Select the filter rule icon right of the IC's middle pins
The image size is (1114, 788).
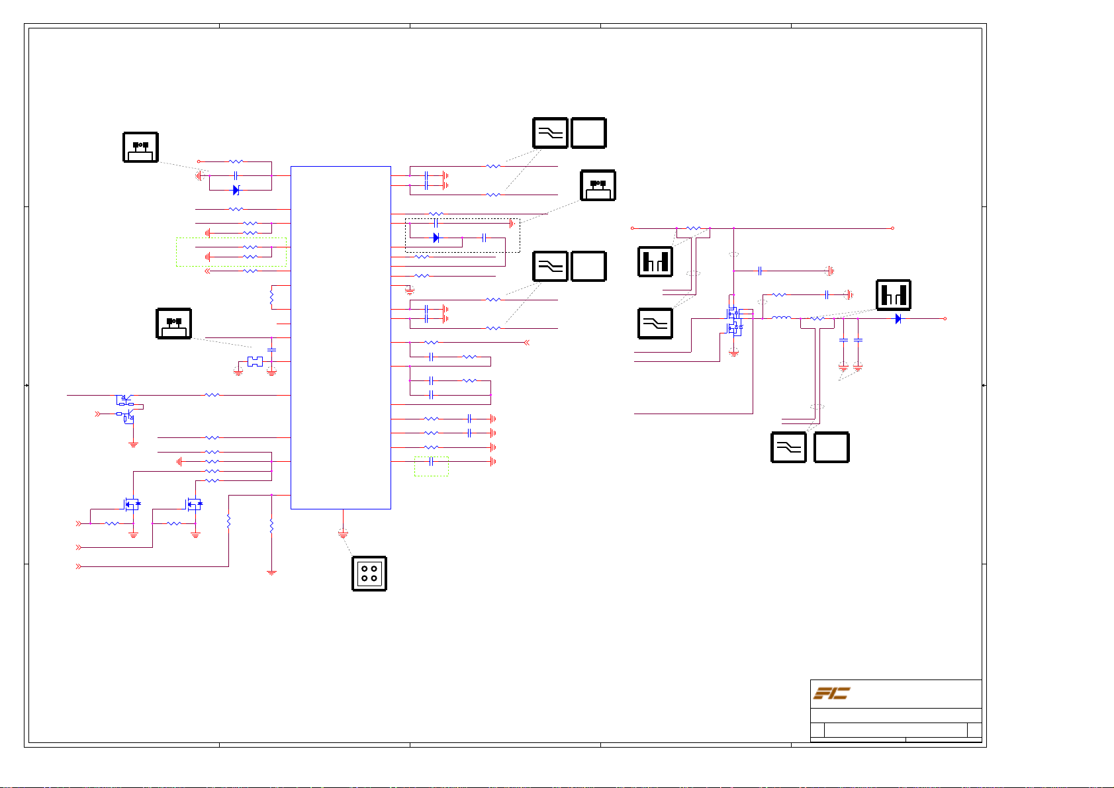pyautogui.click(x=551, y=266)
